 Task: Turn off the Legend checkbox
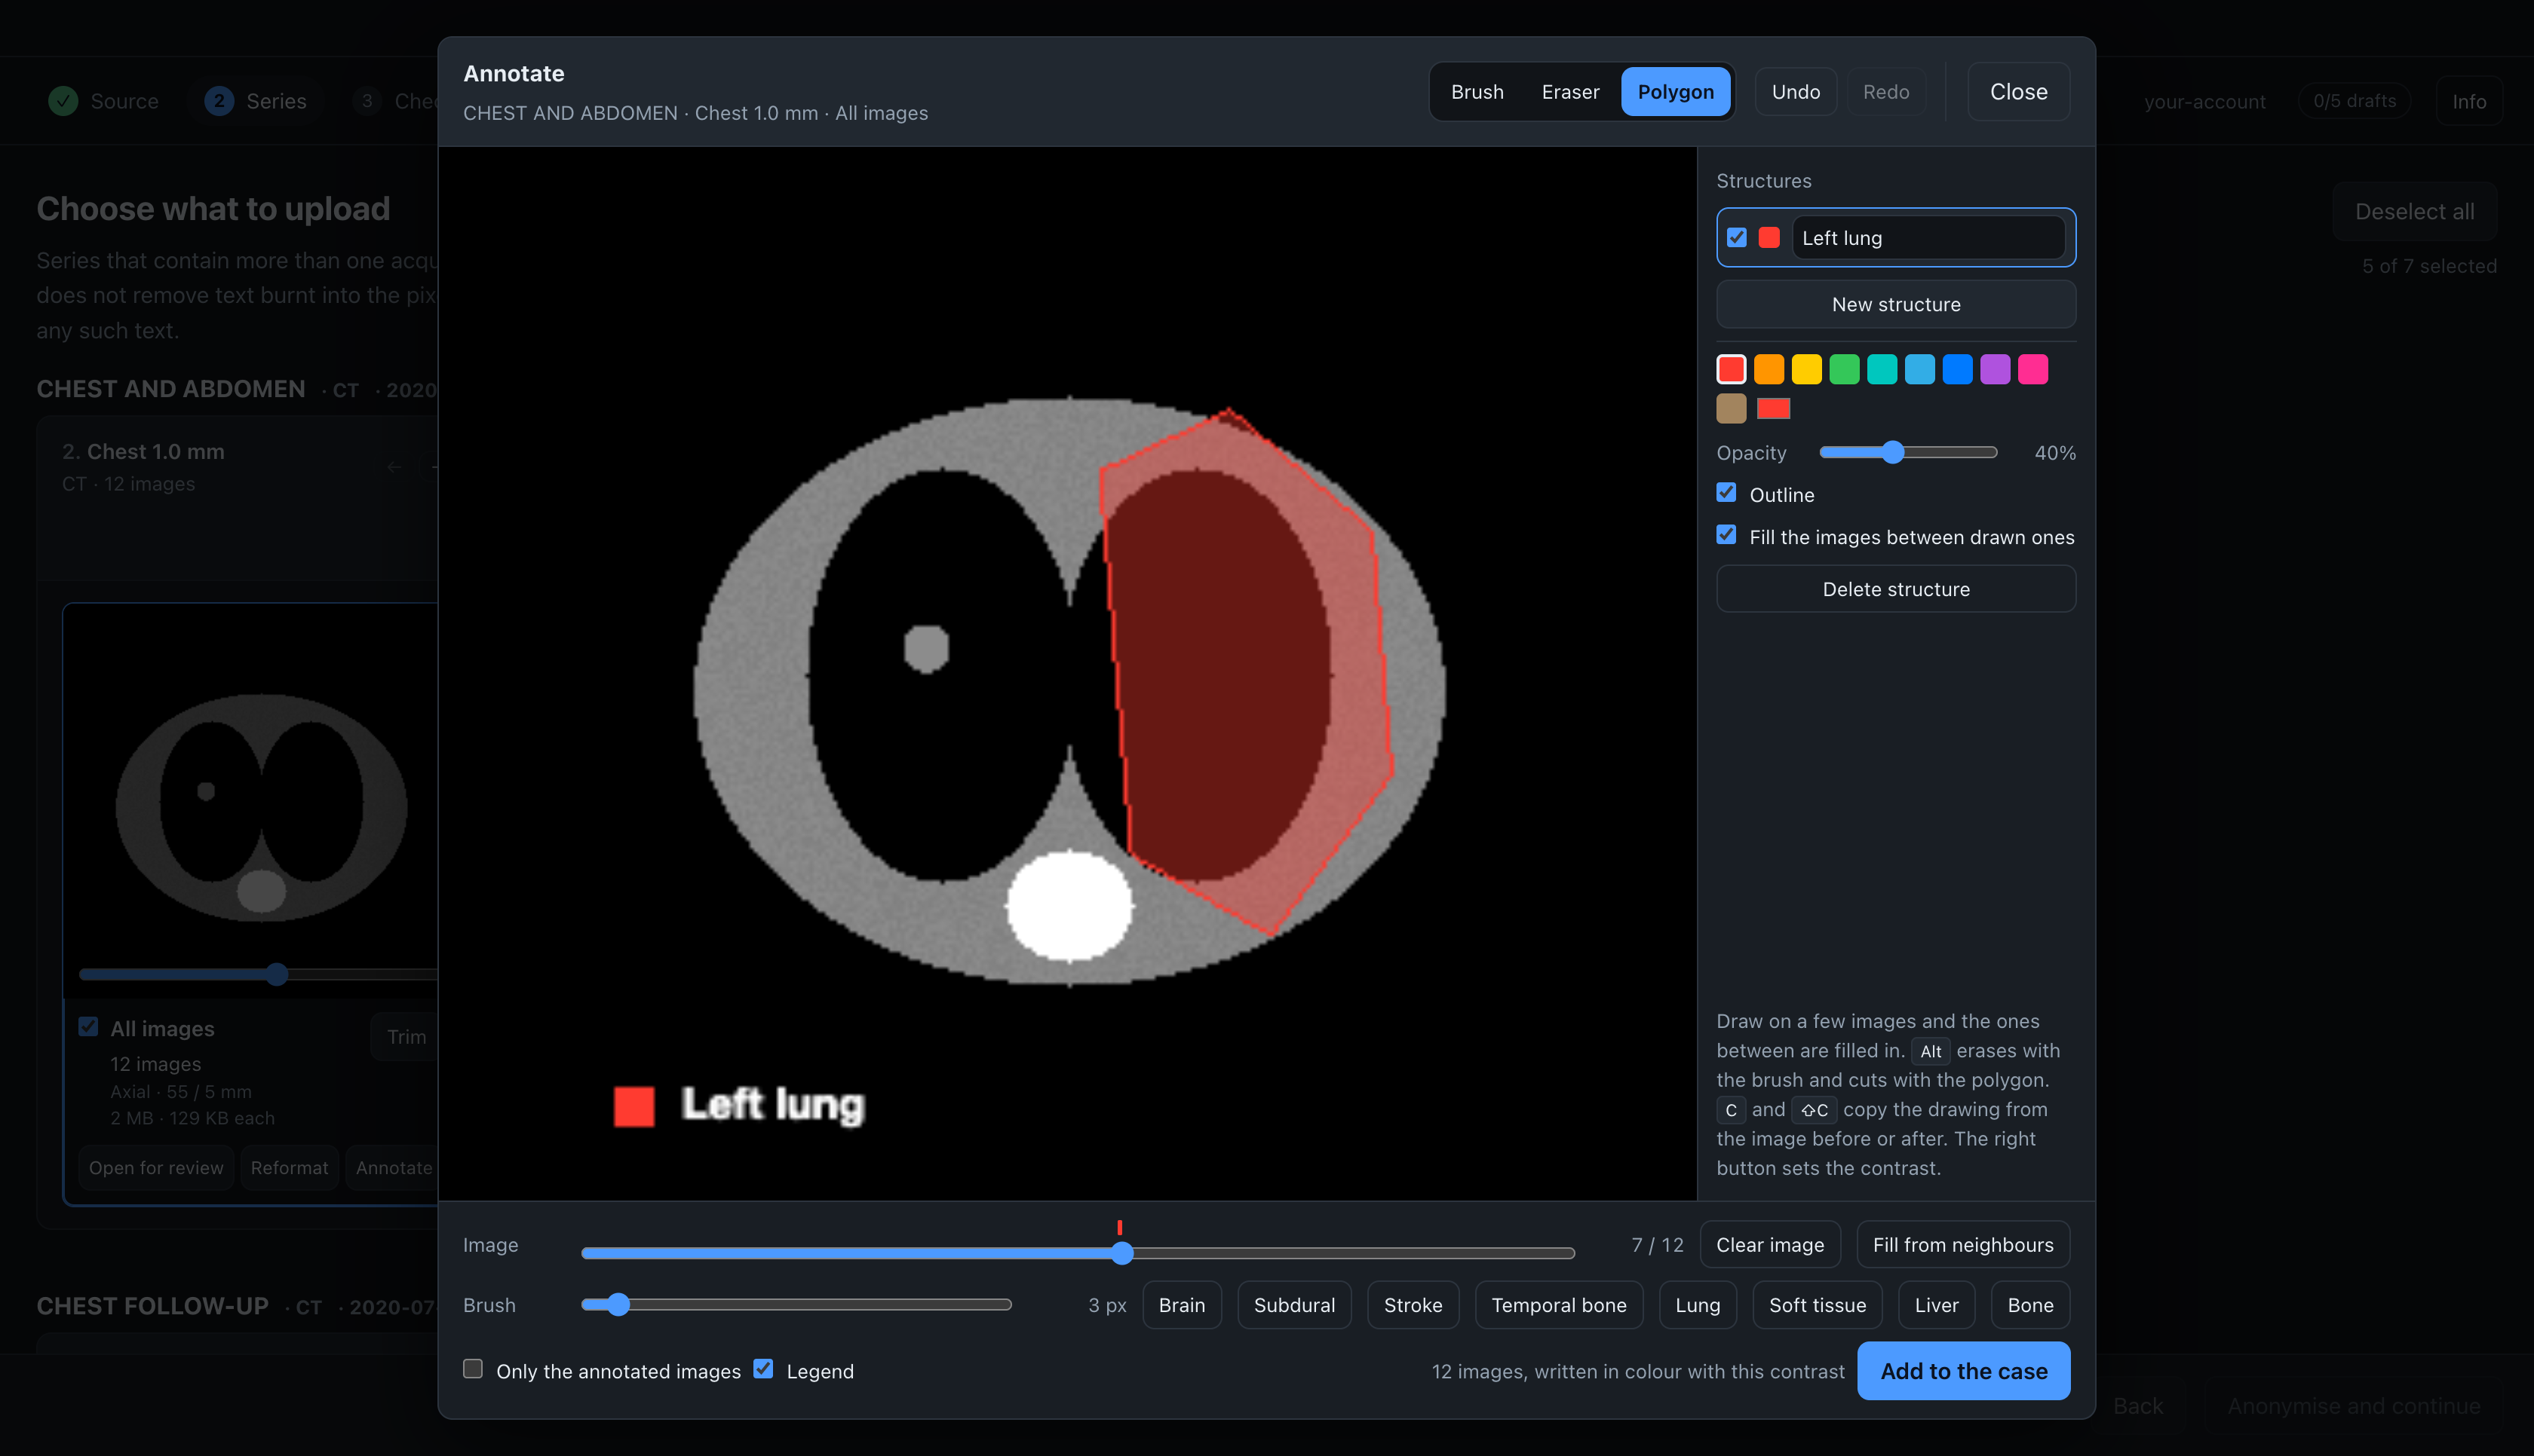coord(763,1369)
